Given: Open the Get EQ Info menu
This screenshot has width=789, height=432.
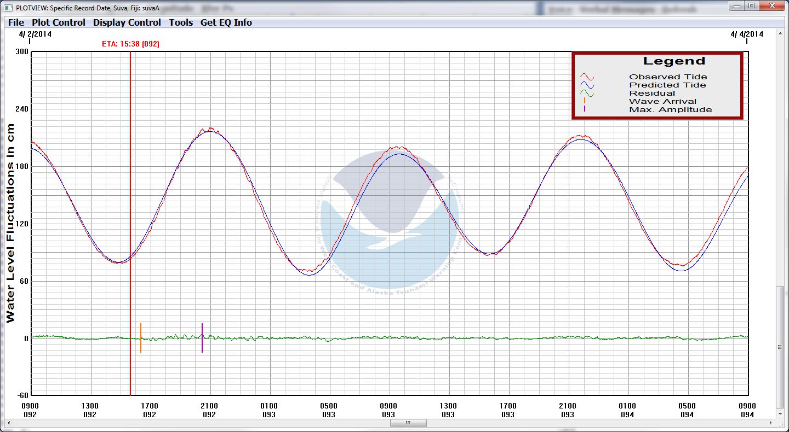Looking at the screenshot, I should click(x=226, y=22).
